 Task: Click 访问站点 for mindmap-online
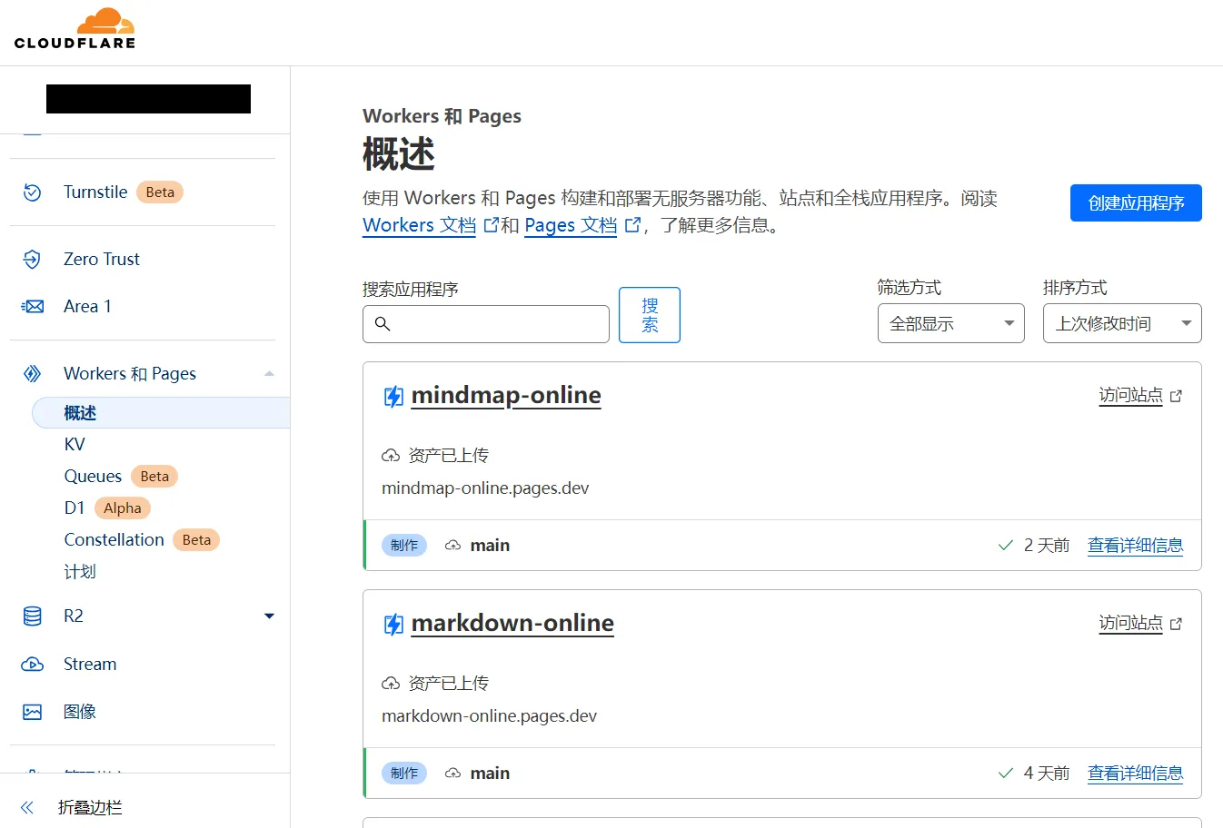[1130, 396]
